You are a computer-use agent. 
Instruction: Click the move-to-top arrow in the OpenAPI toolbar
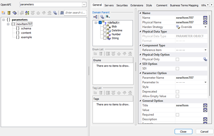click(x=33, y=13)
